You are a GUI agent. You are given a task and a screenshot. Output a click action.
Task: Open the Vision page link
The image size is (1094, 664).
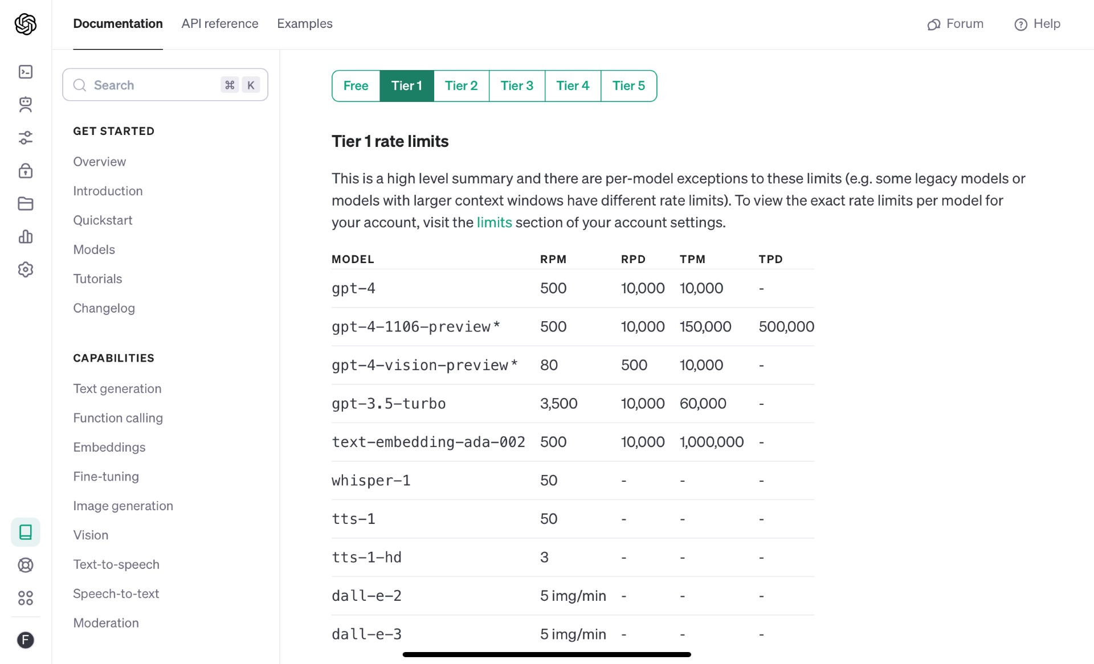91,535
